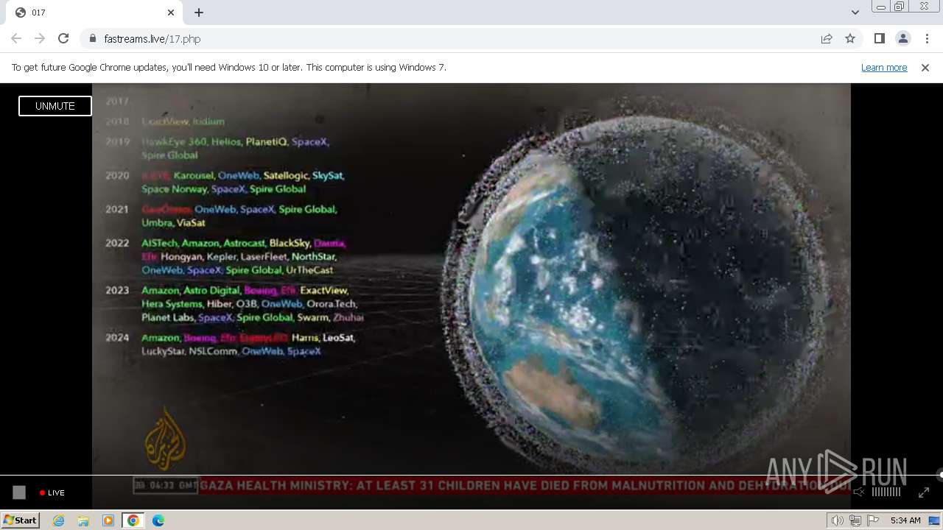Select the 017 browser tab
Viewport: 943px width, 530px height.
(94, 13)
